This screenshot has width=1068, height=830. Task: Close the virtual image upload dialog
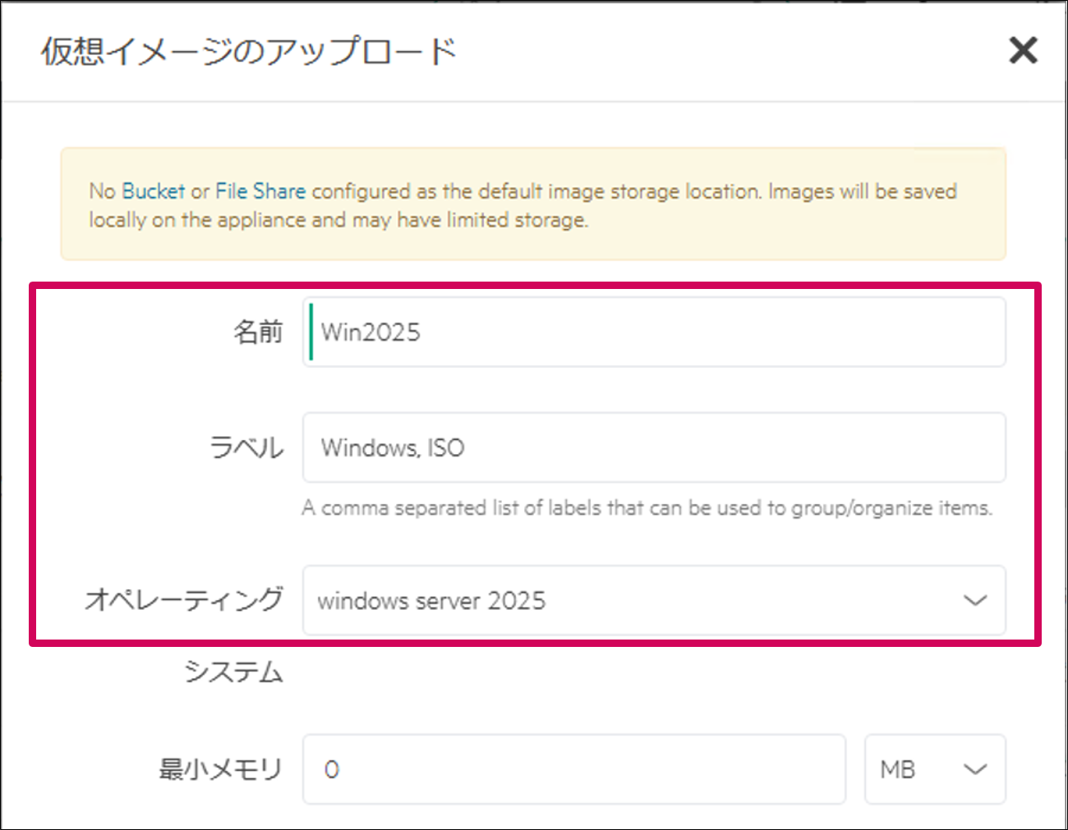(1024, 51)
